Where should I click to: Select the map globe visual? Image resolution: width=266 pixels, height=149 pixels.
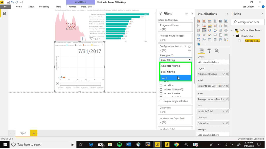point(226,31)
